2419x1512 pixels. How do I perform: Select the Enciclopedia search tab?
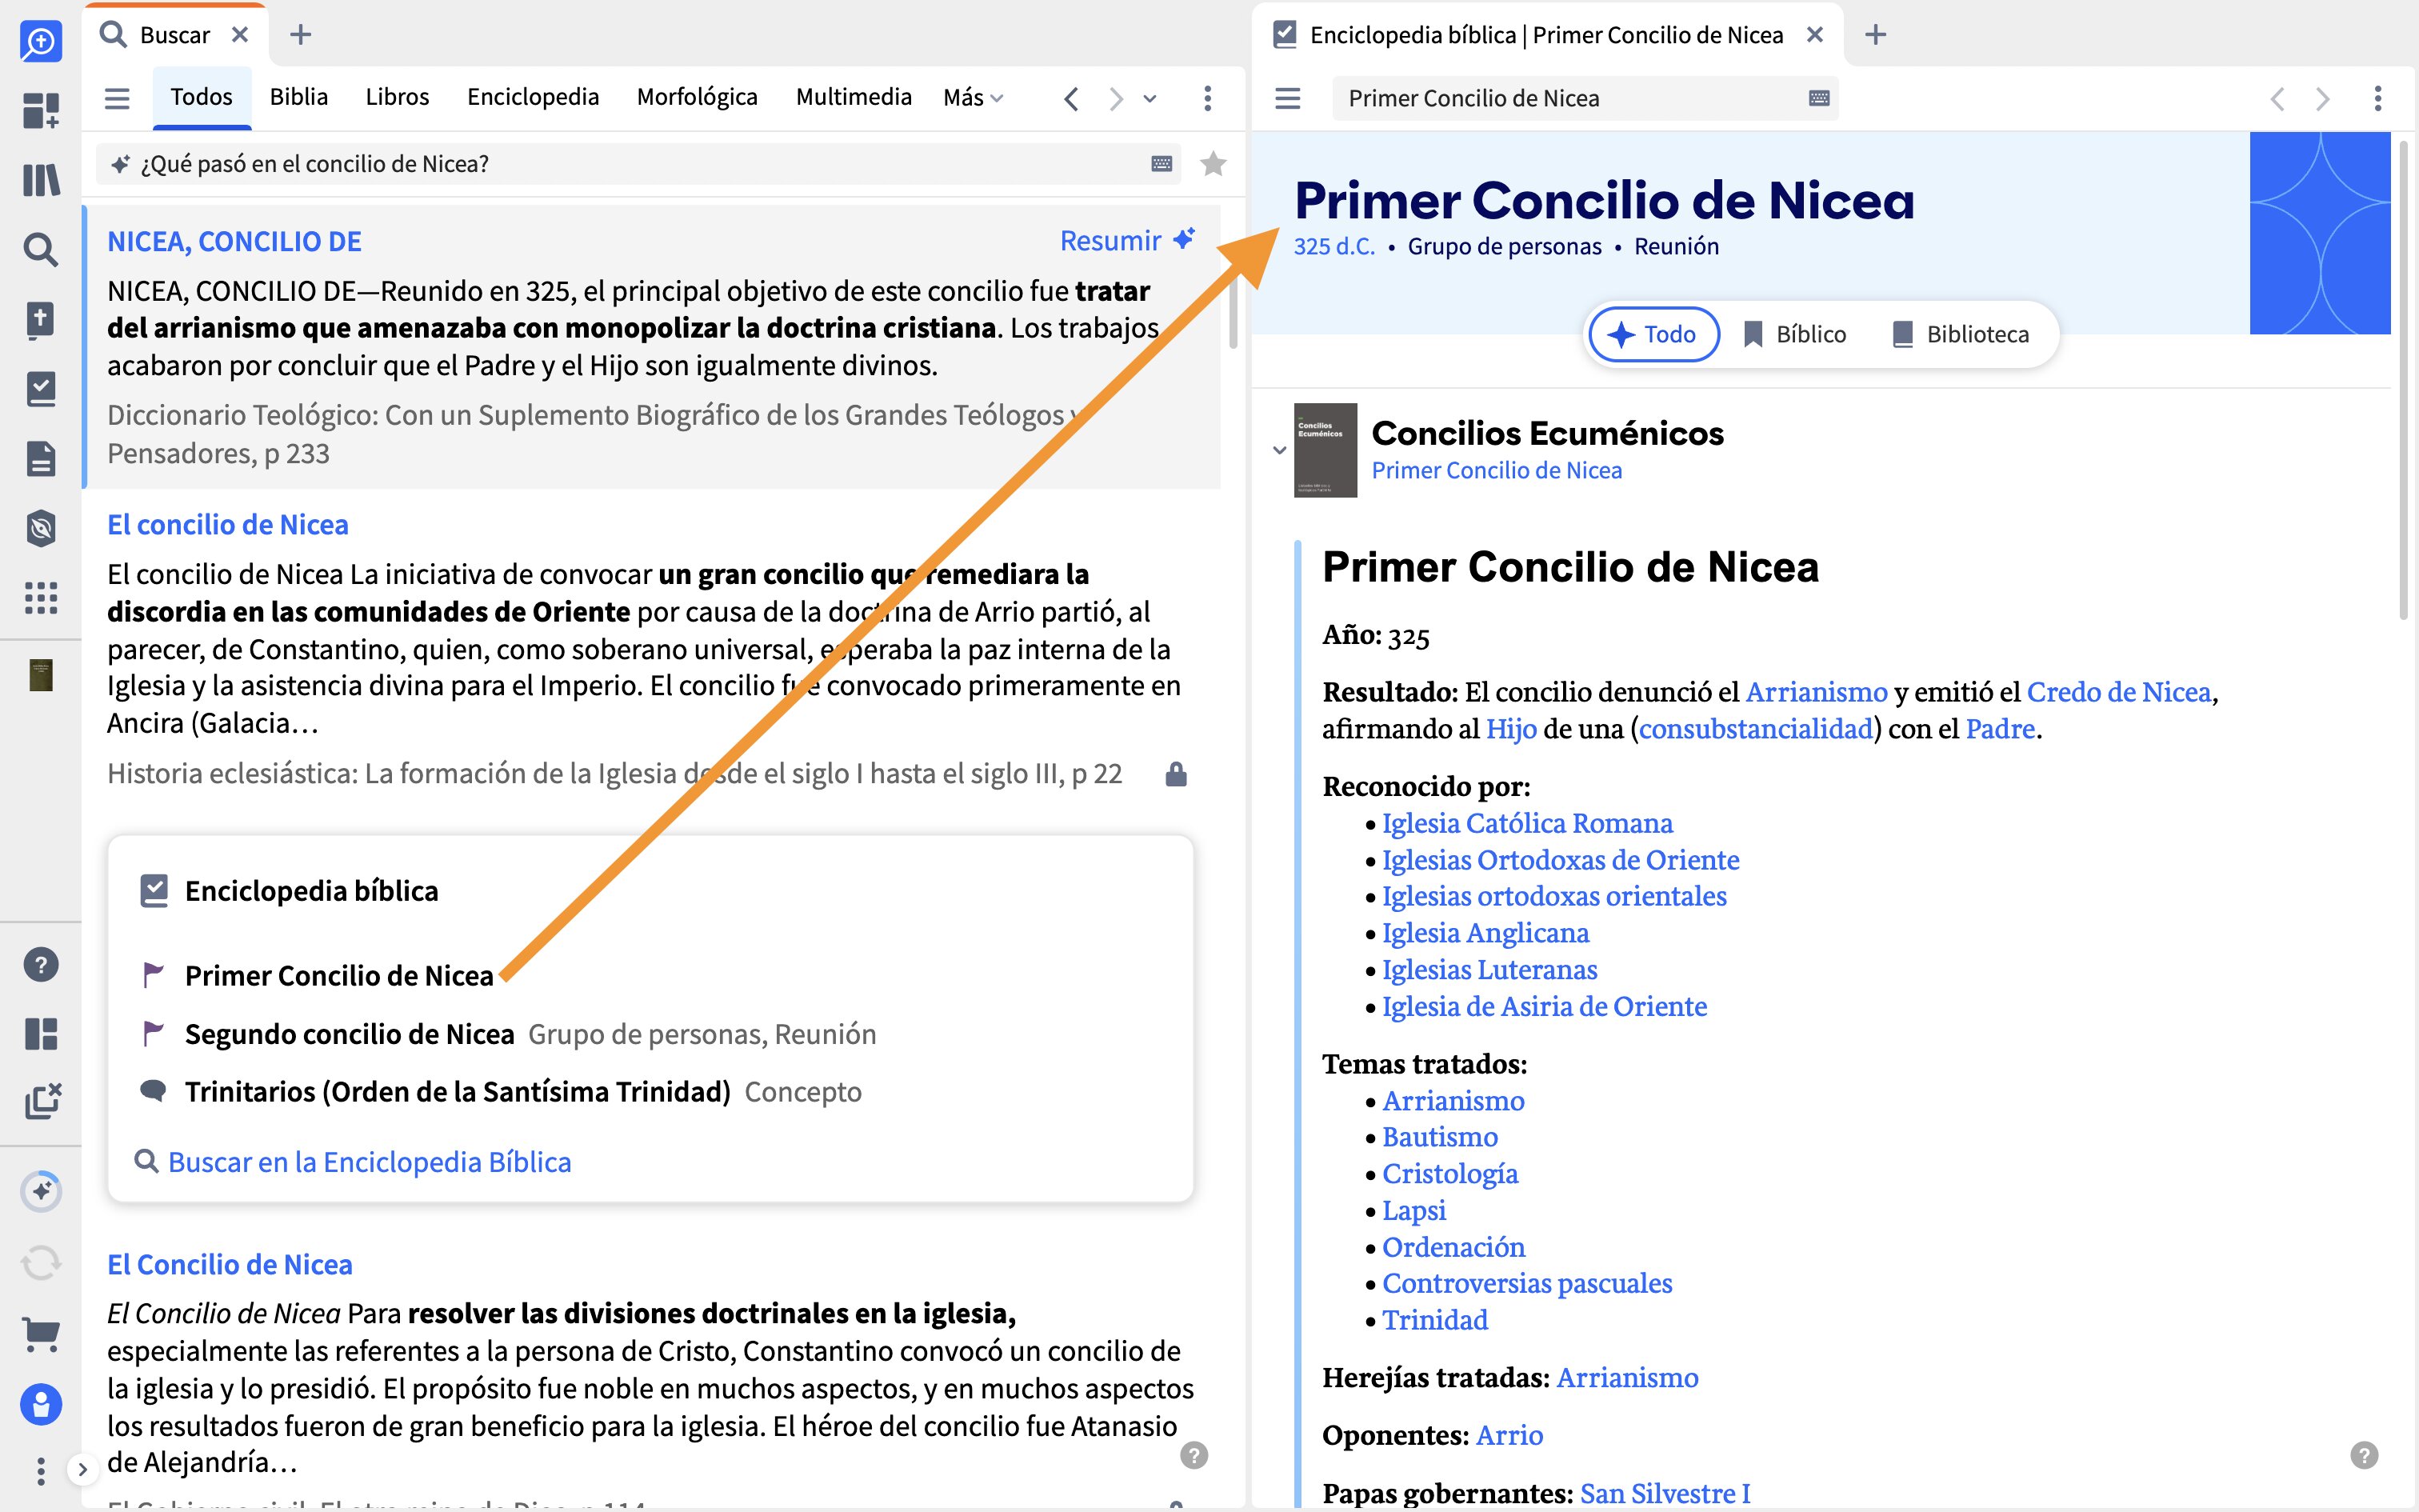533,97
